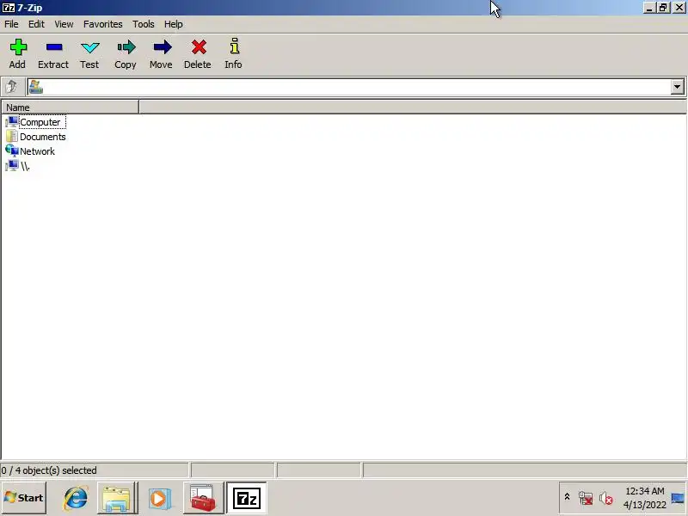Click the muted speaker tray icon
Viewport: 688px width, 516px height.
pyautogui.click(x=606, y=498)
